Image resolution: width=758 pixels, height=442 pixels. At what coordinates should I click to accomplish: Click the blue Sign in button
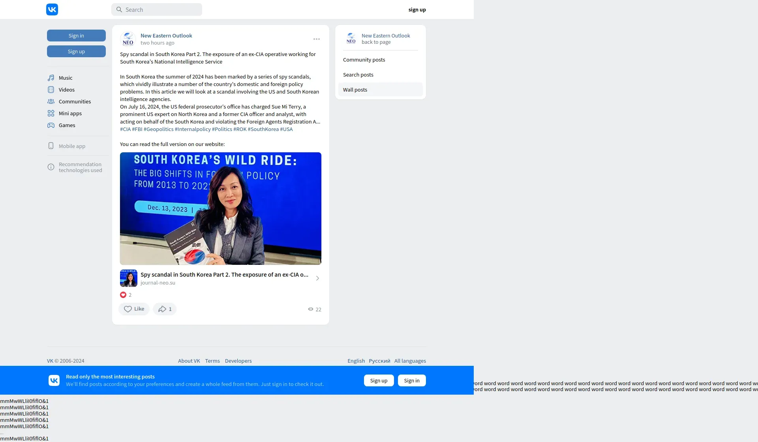point(76,36)
